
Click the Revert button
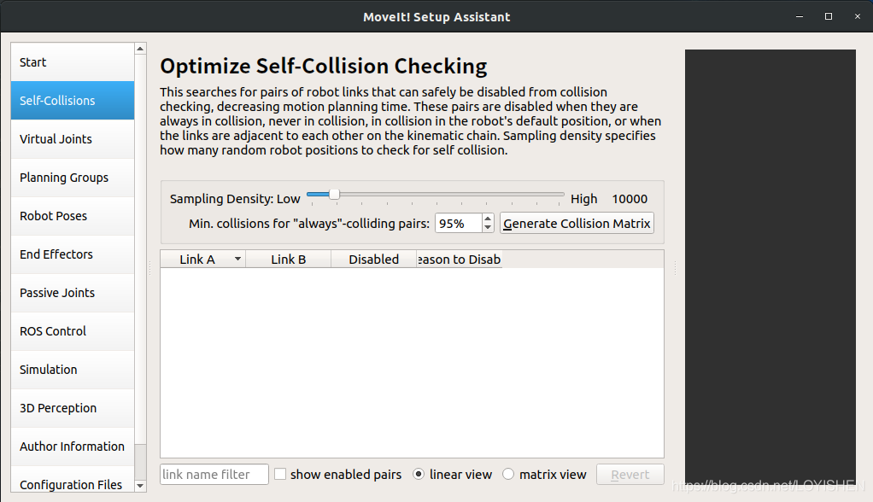630,474
